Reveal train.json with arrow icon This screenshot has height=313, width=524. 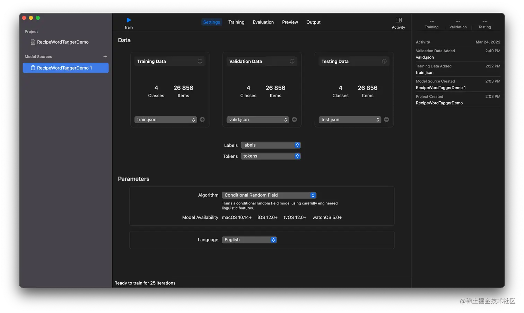coord(202,120)
